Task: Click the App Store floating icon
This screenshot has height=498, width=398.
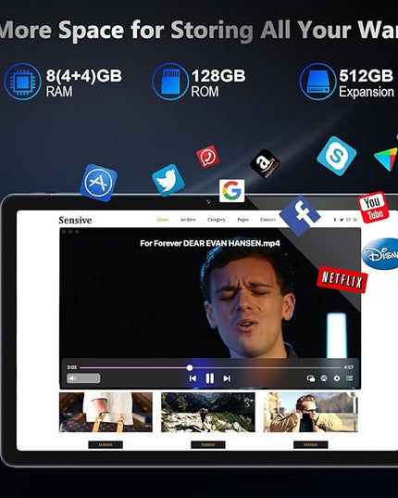Action: point(98,183)
